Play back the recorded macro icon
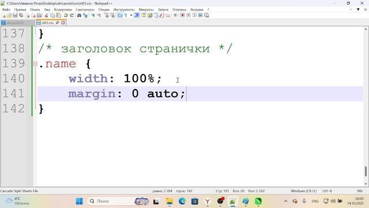Image resolution: width=369 pixels, height=208 pixels. (x=194, y=16)
